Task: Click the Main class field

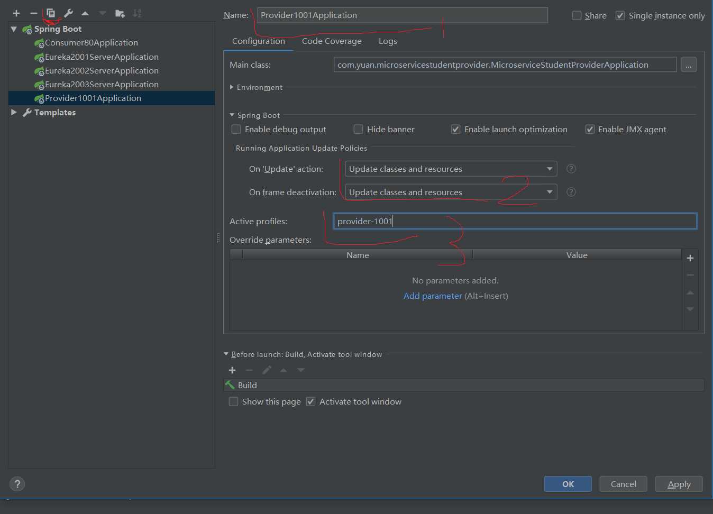Action: (x=505, y=65)
